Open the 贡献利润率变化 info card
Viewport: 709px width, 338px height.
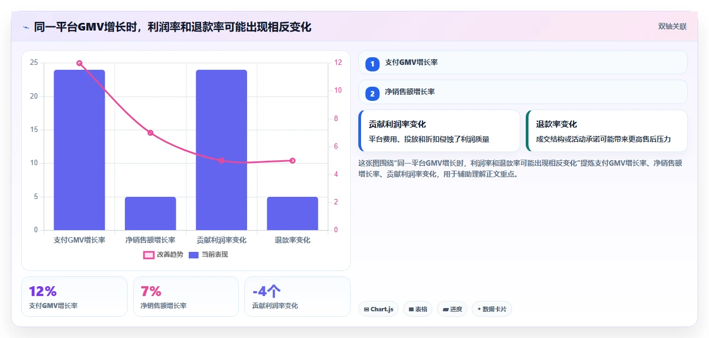pyautogui.click(x=439, y=131)
